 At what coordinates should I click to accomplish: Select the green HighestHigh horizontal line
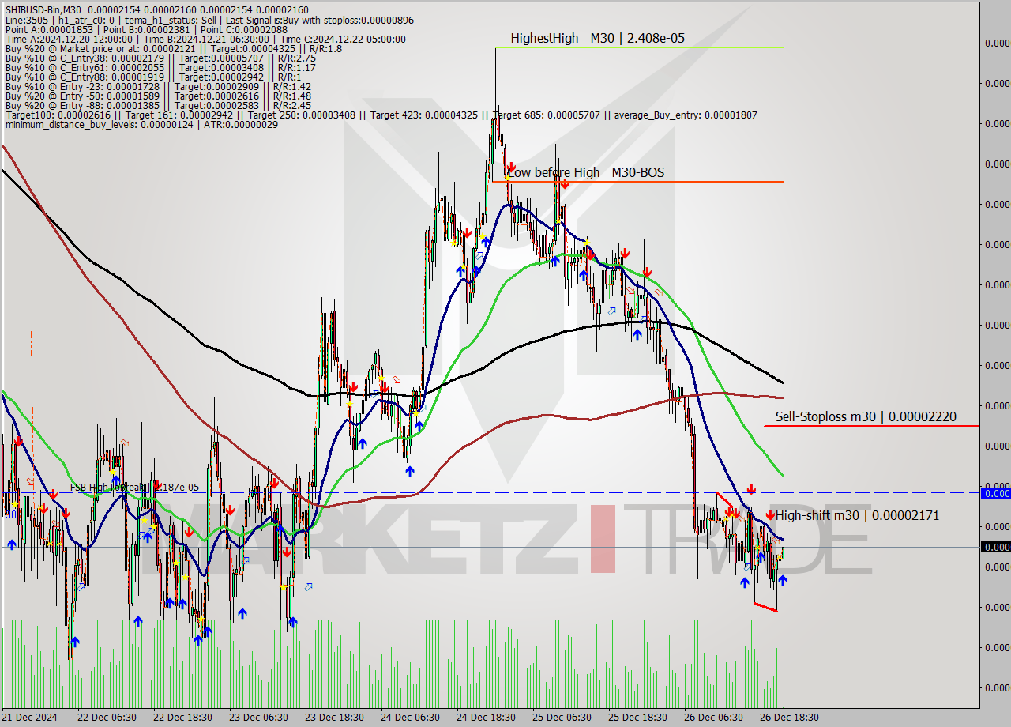point(639,47)
